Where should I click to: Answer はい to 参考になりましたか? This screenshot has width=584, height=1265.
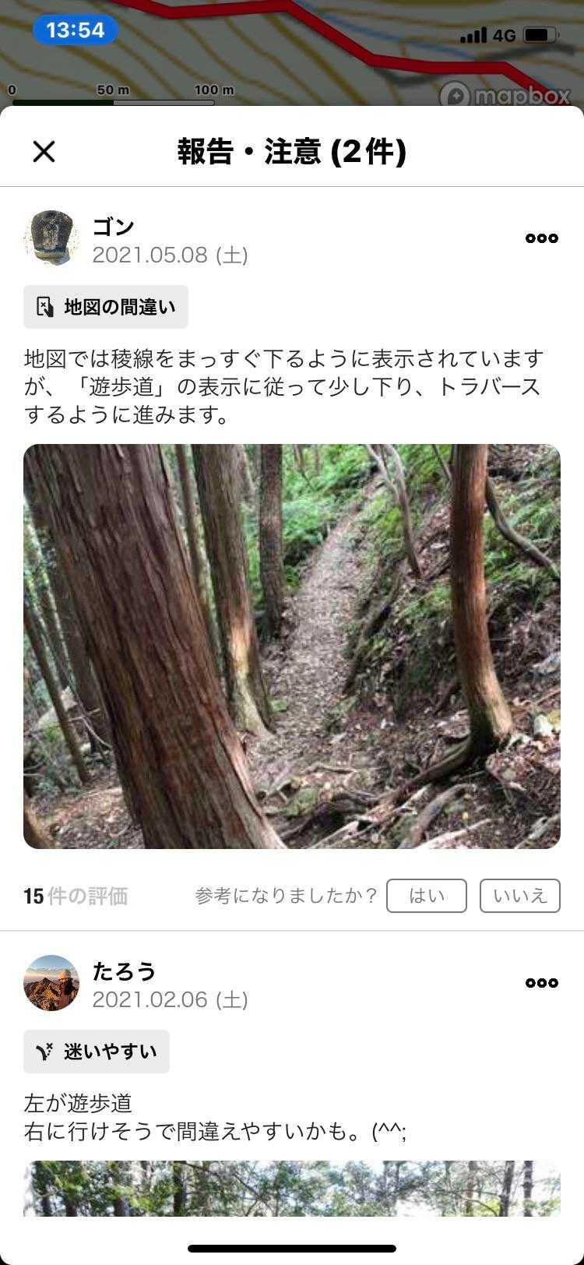point(427,896)
